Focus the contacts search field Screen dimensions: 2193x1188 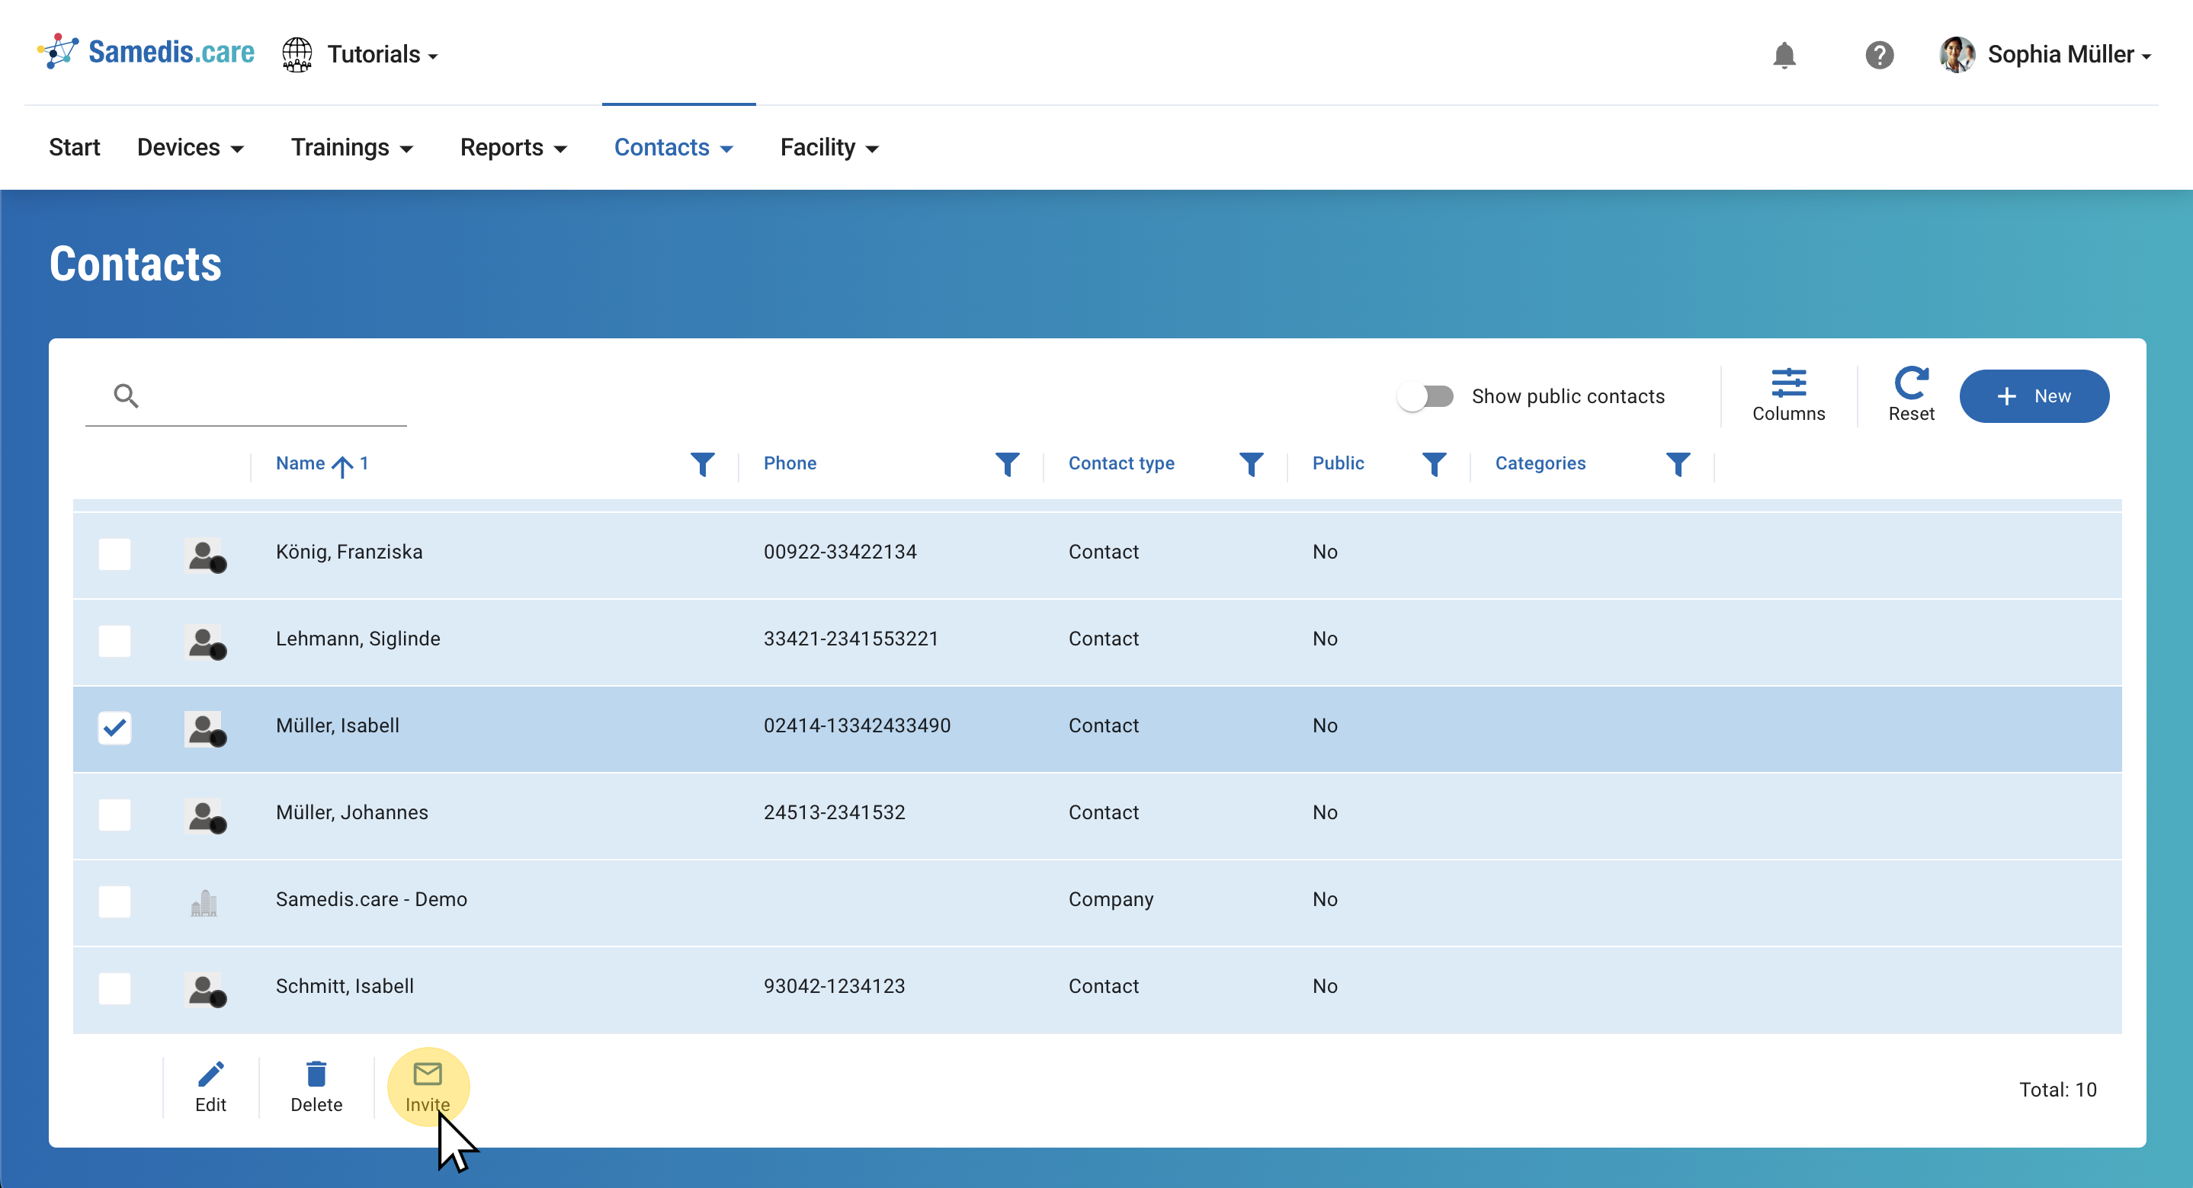coord(264,396)
